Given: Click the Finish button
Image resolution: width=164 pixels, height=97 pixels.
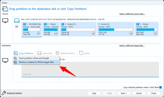Looking at the screenshot, I should coord(154,93).
